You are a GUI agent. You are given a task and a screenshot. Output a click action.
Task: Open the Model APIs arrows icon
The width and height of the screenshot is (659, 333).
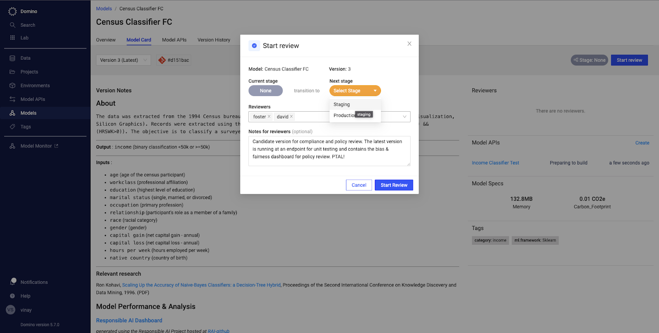click(x=12, y=99)
